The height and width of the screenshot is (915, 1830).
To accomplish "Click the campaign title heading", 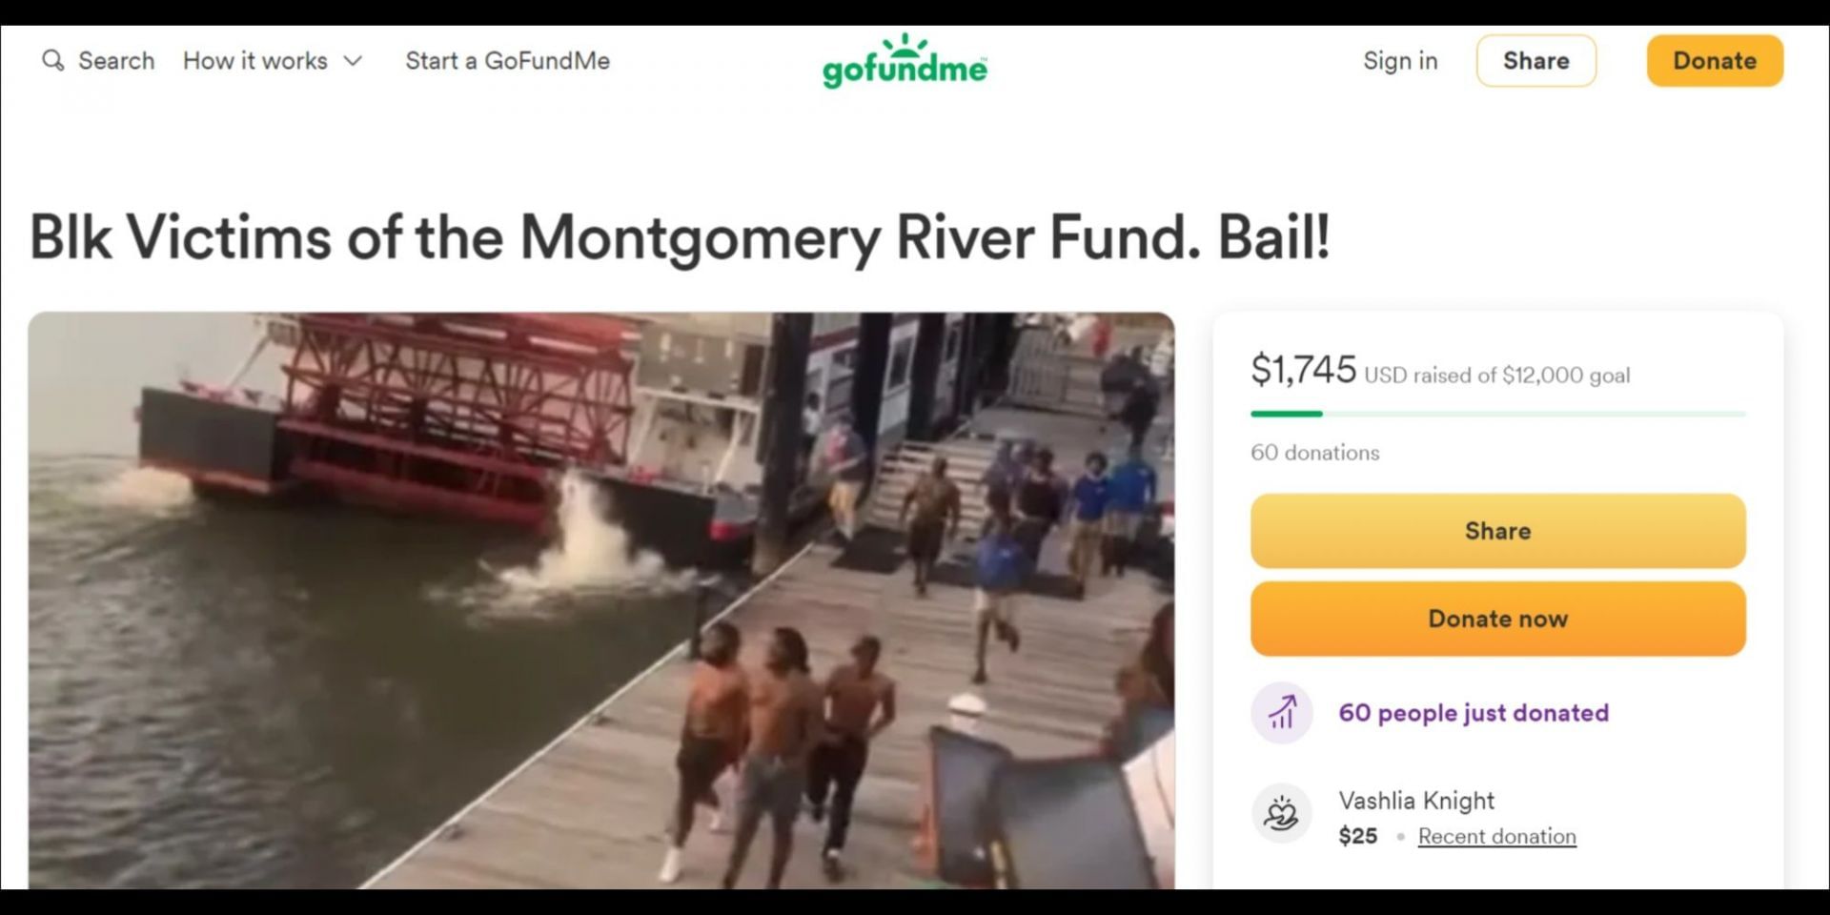I will 680,237.
